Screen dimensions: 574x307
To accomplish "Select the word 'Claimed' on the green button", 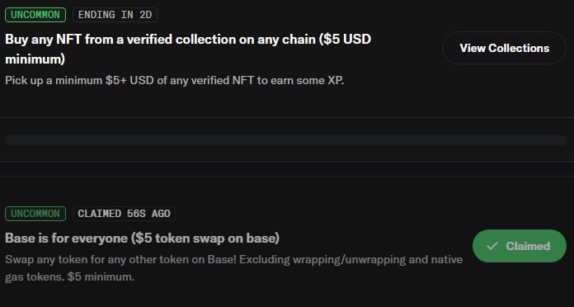I will tap(528, 246).
